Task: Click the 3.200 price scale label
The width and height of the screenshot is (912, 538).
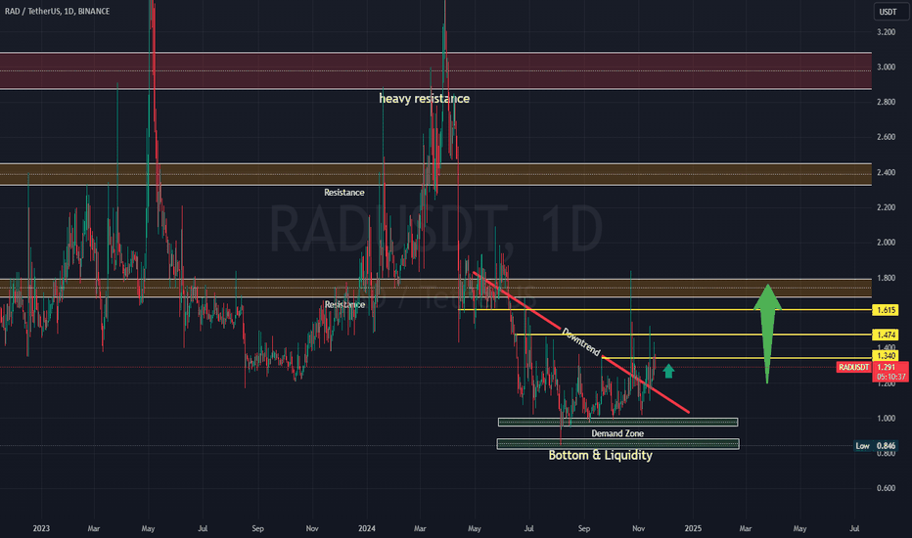Action: [x=886, y=32]
